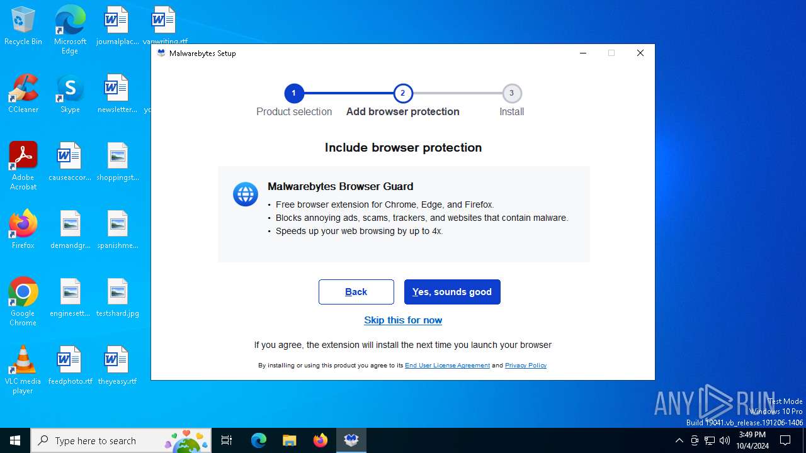Select the Adobe Acrobat desktop shortcut
This screenshot has height=453, width=806.
point(23,165)
